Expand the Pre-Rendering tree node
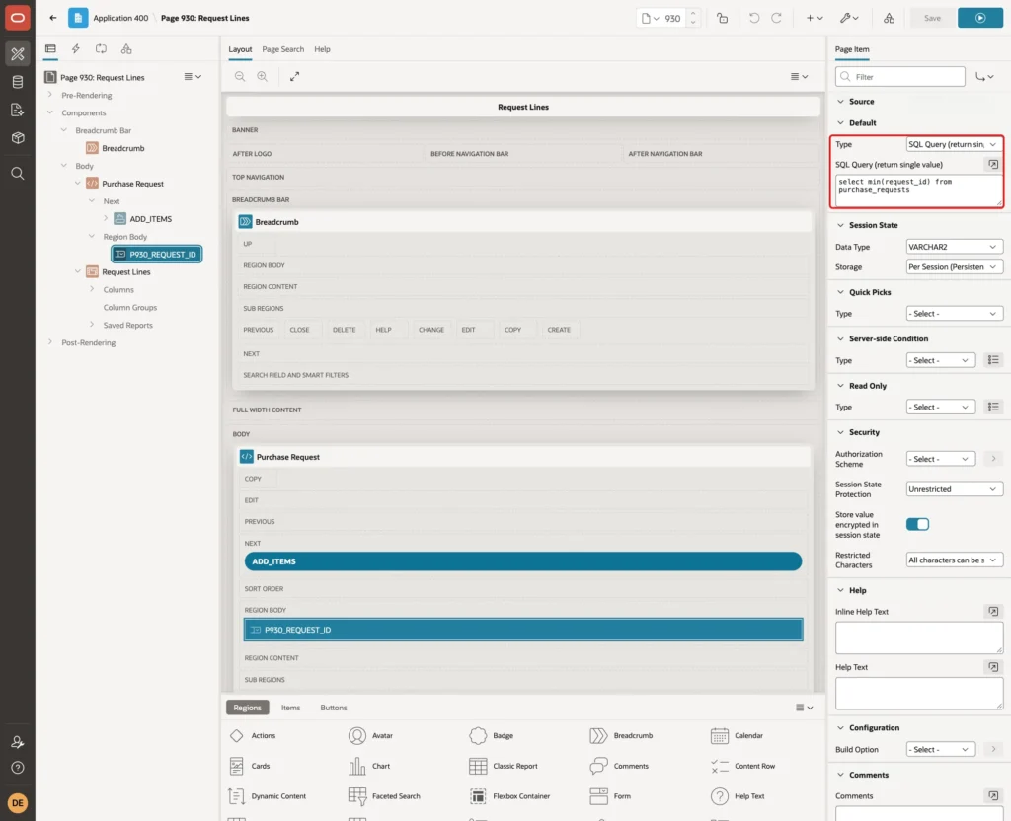Screen dimensions: 1011x821 [50, 95]
